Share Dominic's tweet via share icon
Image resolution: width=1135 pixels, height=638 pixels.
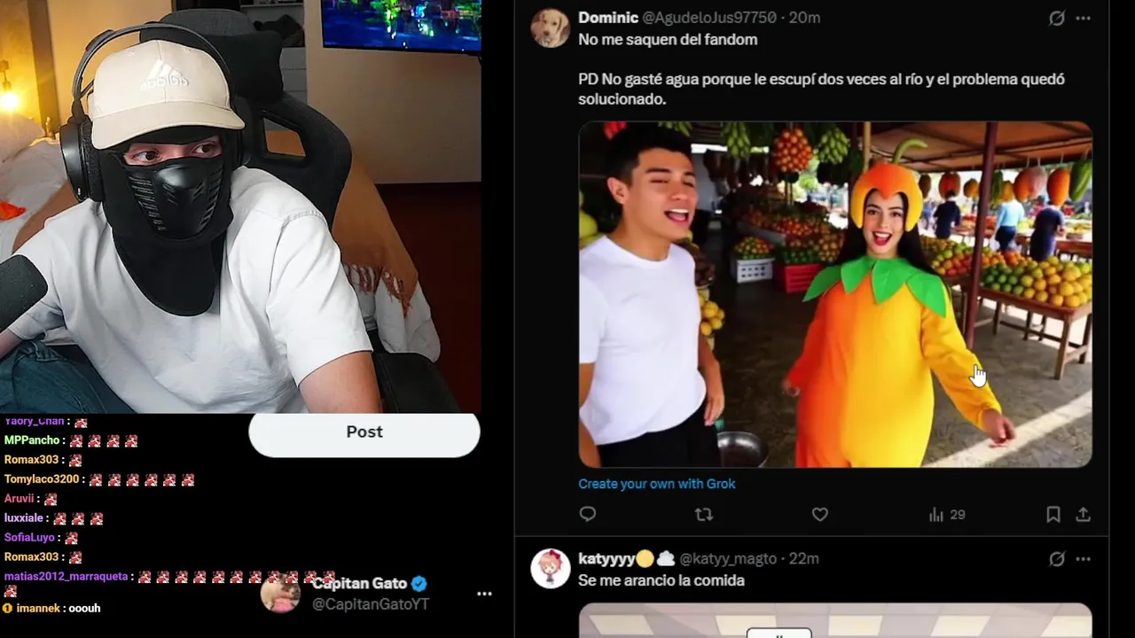[1083, 514]
